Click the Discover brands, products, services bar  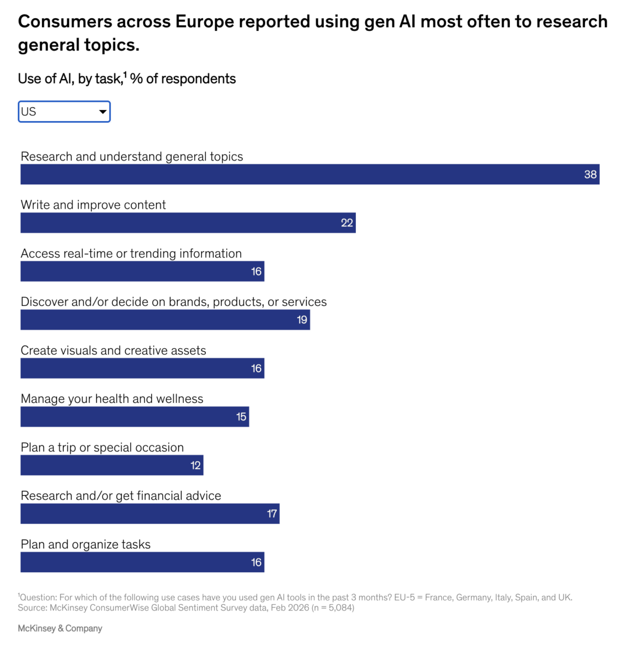(x=165, y=320)
